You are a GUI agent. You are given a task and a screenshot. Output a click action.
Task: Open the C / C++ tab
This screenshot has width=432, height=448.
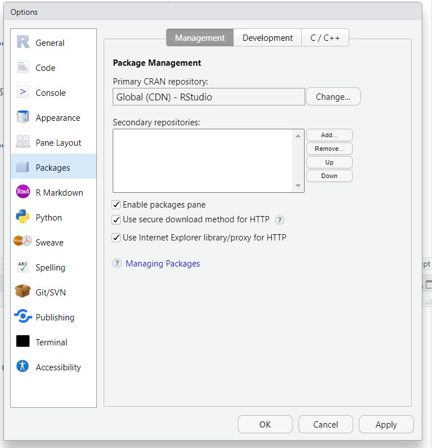point(325,38)
